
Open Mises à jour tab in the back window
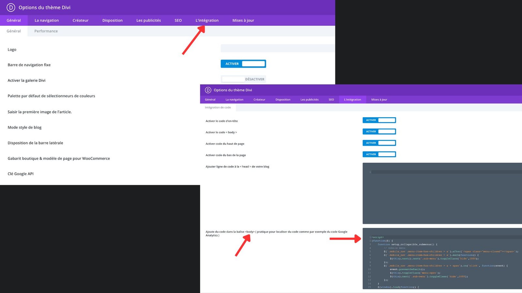243,21
